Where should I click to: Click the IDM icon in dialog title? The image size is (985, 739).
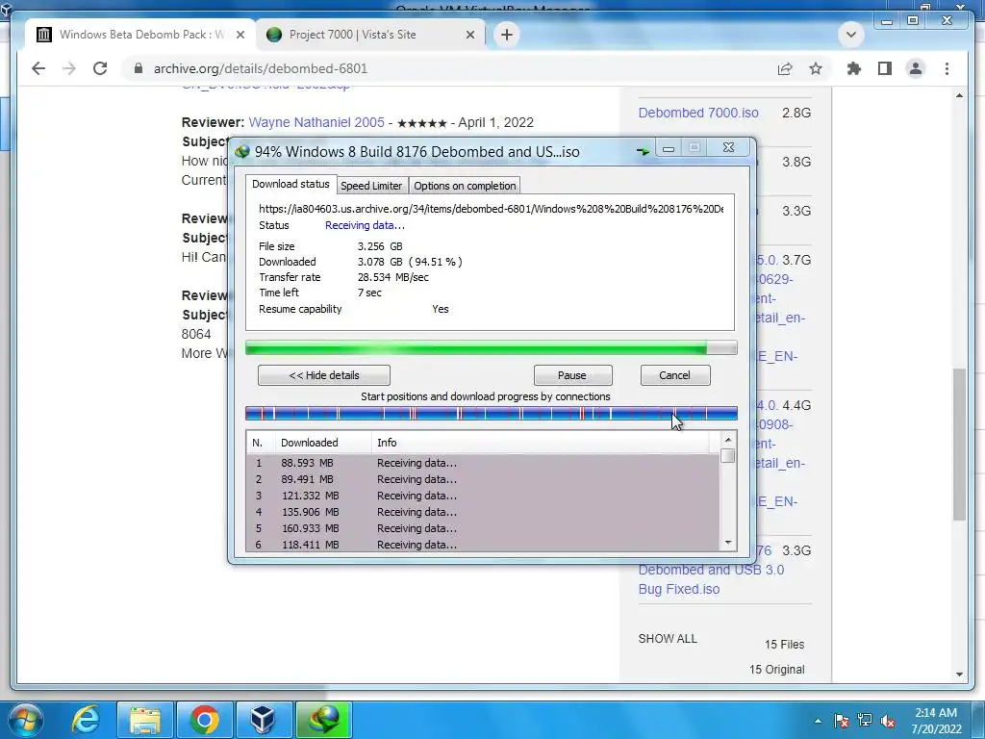coord(242,151)
